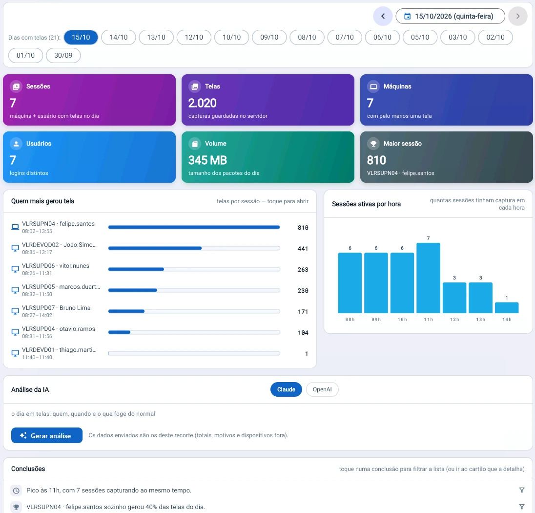Open the VLRSUPD04 otavio.ramos session row
The image size is (535, 513).
[x=160, y=332]
